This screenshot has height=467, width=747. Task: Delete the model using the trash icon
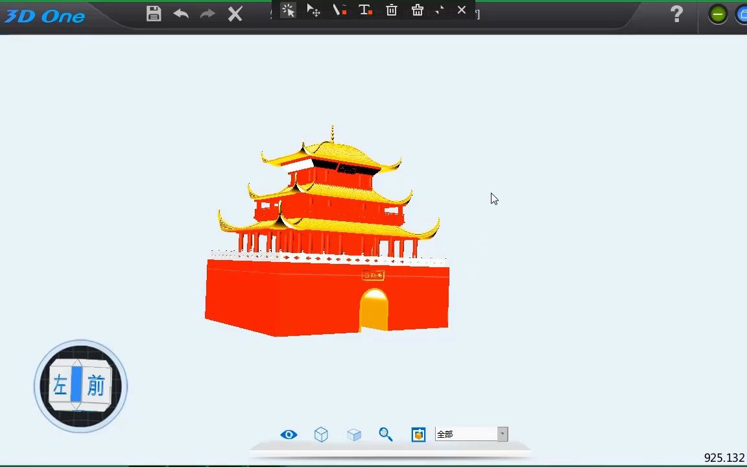391,10
